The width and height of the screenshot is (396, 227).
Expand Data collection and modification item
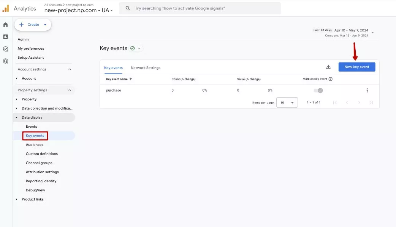pyautogui.click(x=16, y=108)
